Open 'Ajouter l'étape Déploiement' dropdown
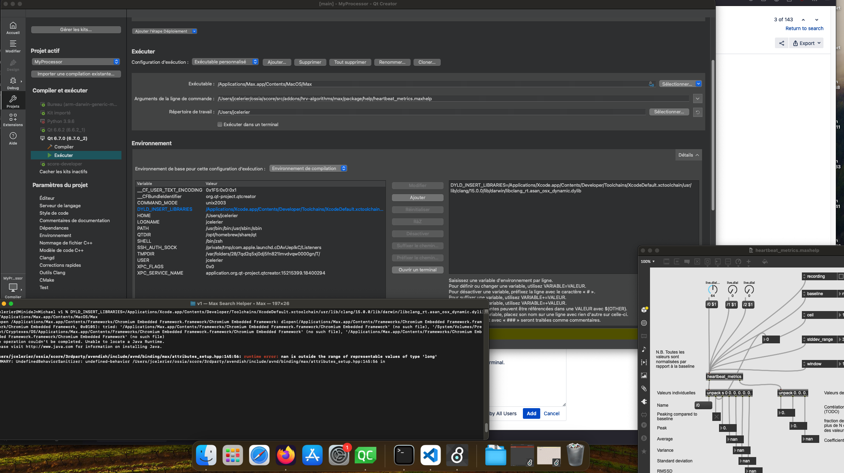The width and height of the screenshot is (844, 473). (164, 31)
